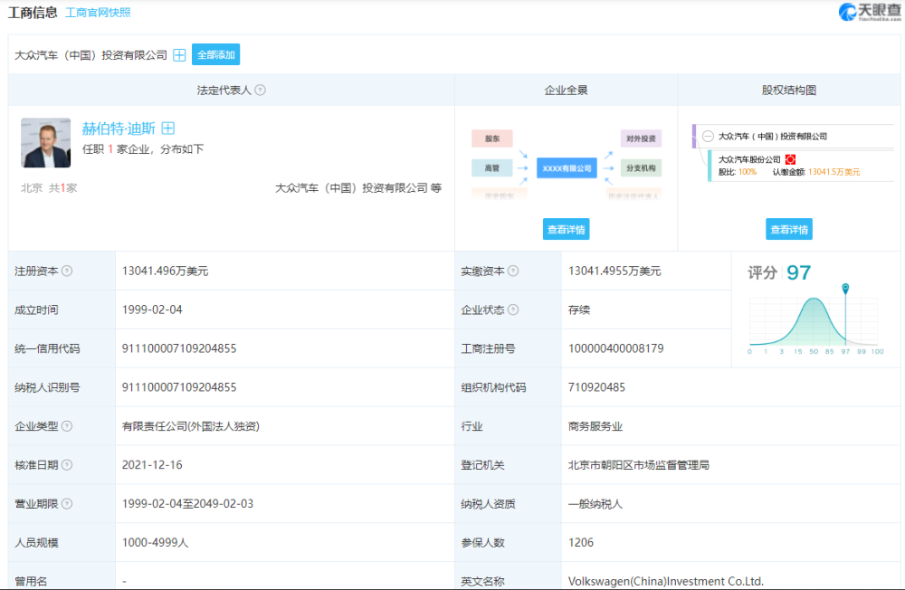Click 查看详情 under 企业全景
Screen dimensions: 905x590
567,229
